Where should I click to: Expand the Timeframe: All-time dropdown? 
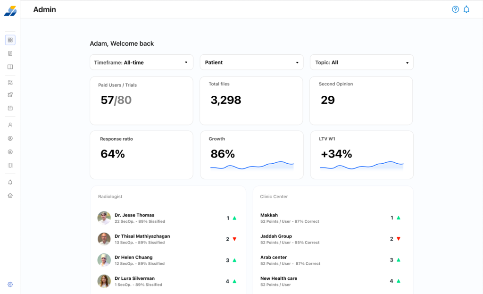click(x=141, y=62)
